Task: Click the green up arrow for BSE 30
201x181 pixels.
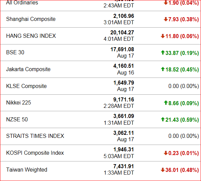Action: (x=163, y=53)
